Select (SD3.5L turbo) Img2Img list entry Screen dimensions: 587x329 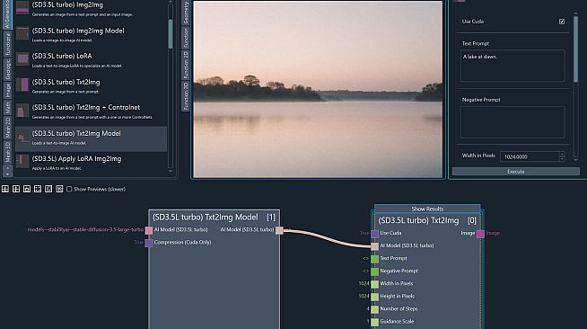[x=91, y=8]
